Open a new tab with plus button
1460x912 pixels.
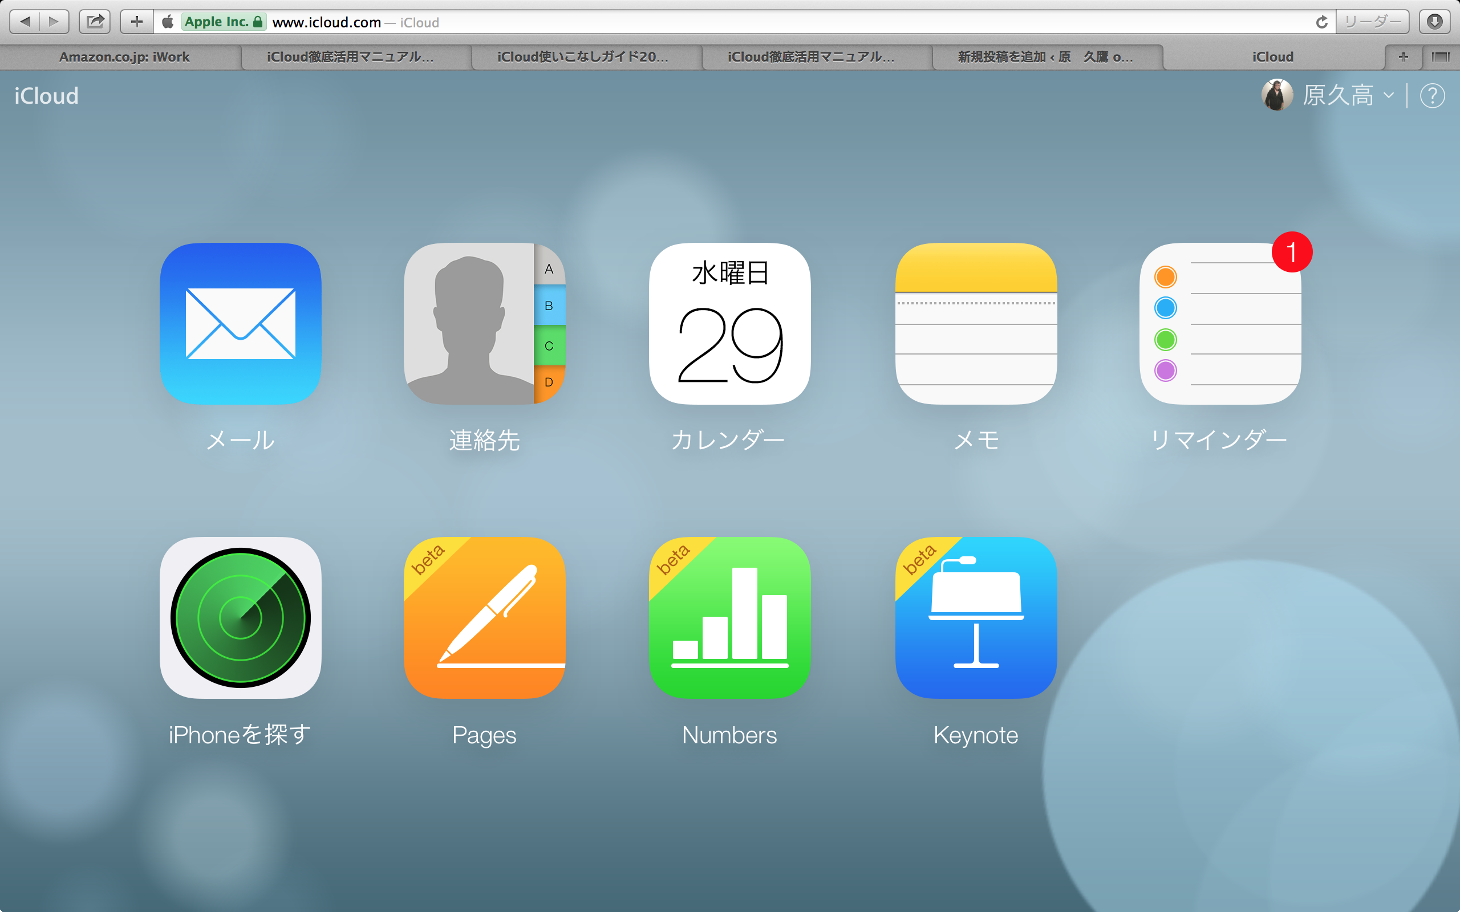tap(1404, 56)
